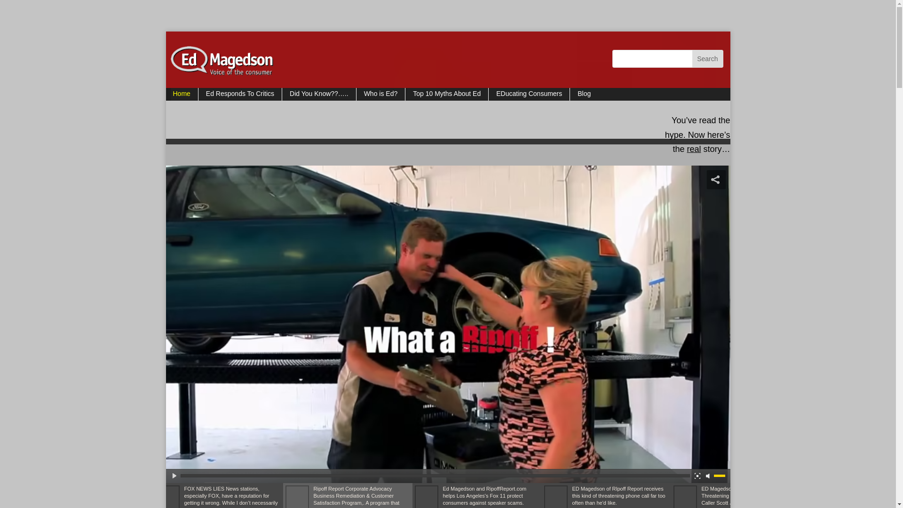Select the threatening phone call playlist item

tap(607, 496)
